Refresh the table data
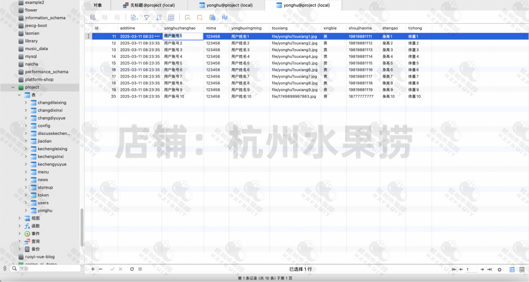Image resolution: width=529 pixels, height=282 pixels. [132, 269]
